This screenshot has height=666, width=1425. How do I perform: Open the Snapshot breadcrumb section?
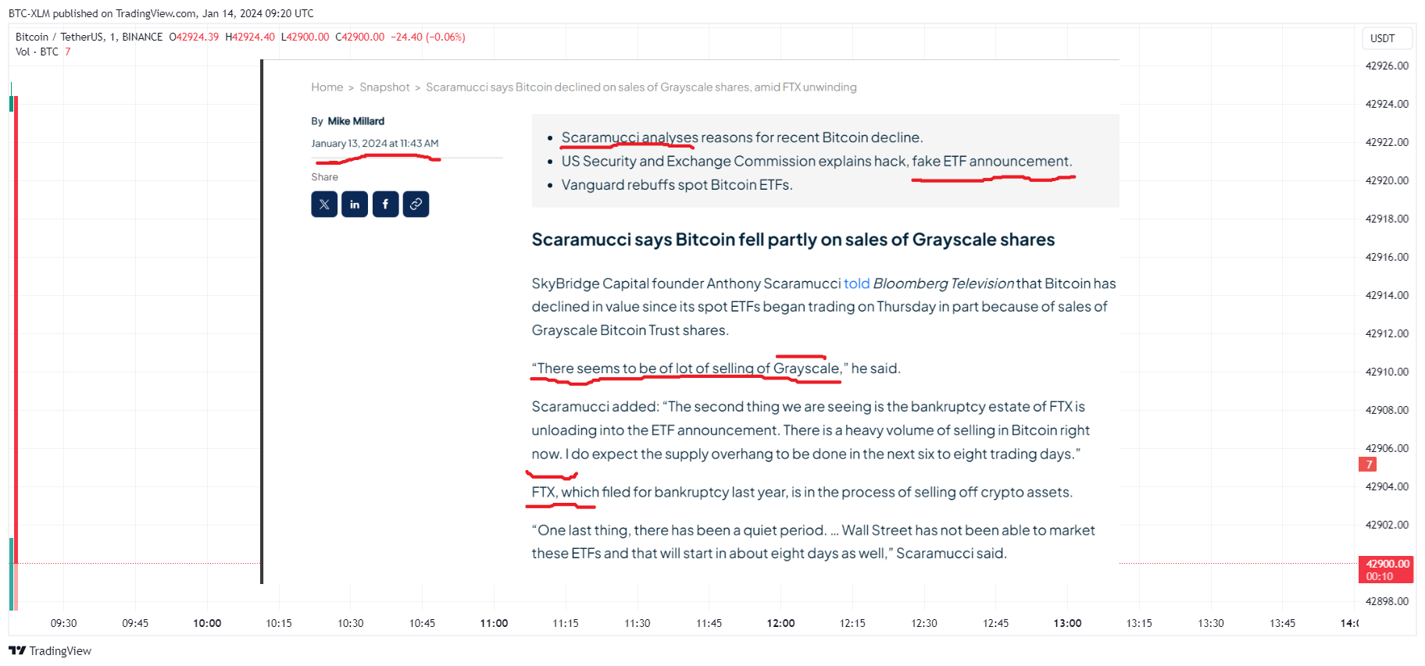pos(384,87)
